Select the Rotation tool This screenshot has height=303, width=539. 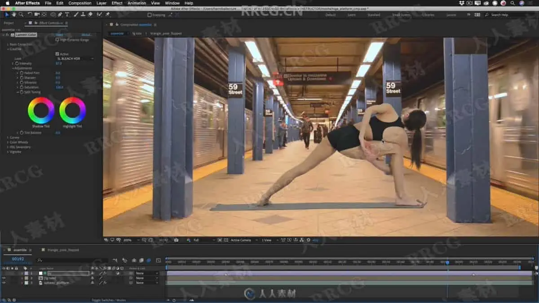tap(30, 15)
